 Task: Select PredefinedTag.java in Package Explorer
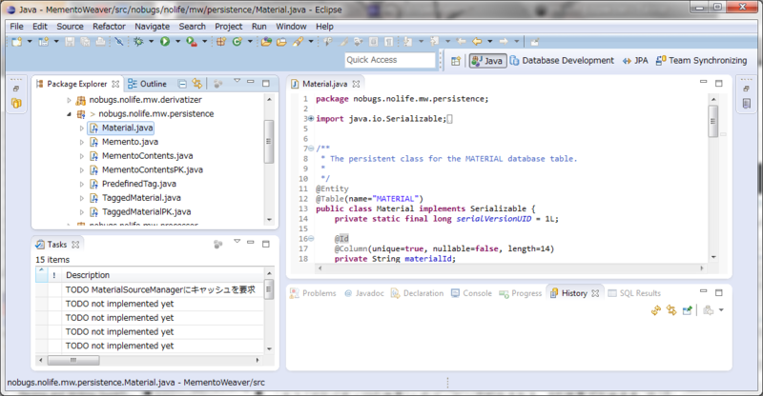[x=139, y=184]
